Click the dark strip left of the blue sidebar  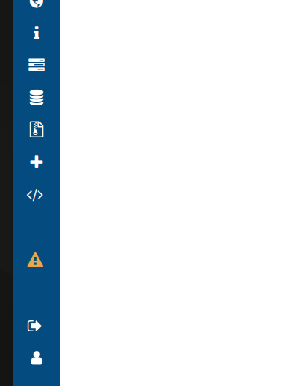pyautogui.click(x=6, y=193)
